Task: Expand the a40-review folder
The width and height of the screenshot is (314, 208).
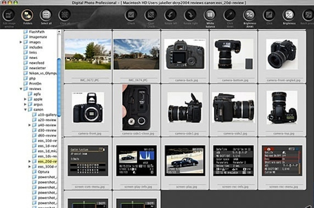Action: pyautogui.click(x=30, y=125)
